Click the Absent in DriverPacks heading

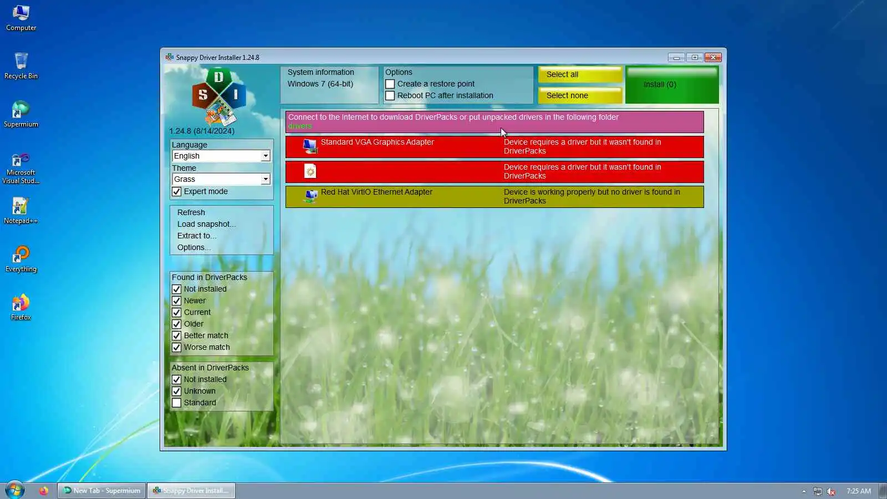[210, 368]
